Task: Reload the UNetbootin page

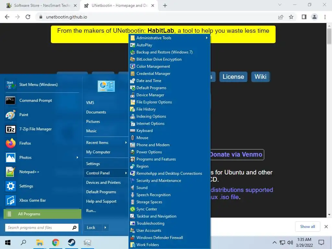Action: click(28, 17)
